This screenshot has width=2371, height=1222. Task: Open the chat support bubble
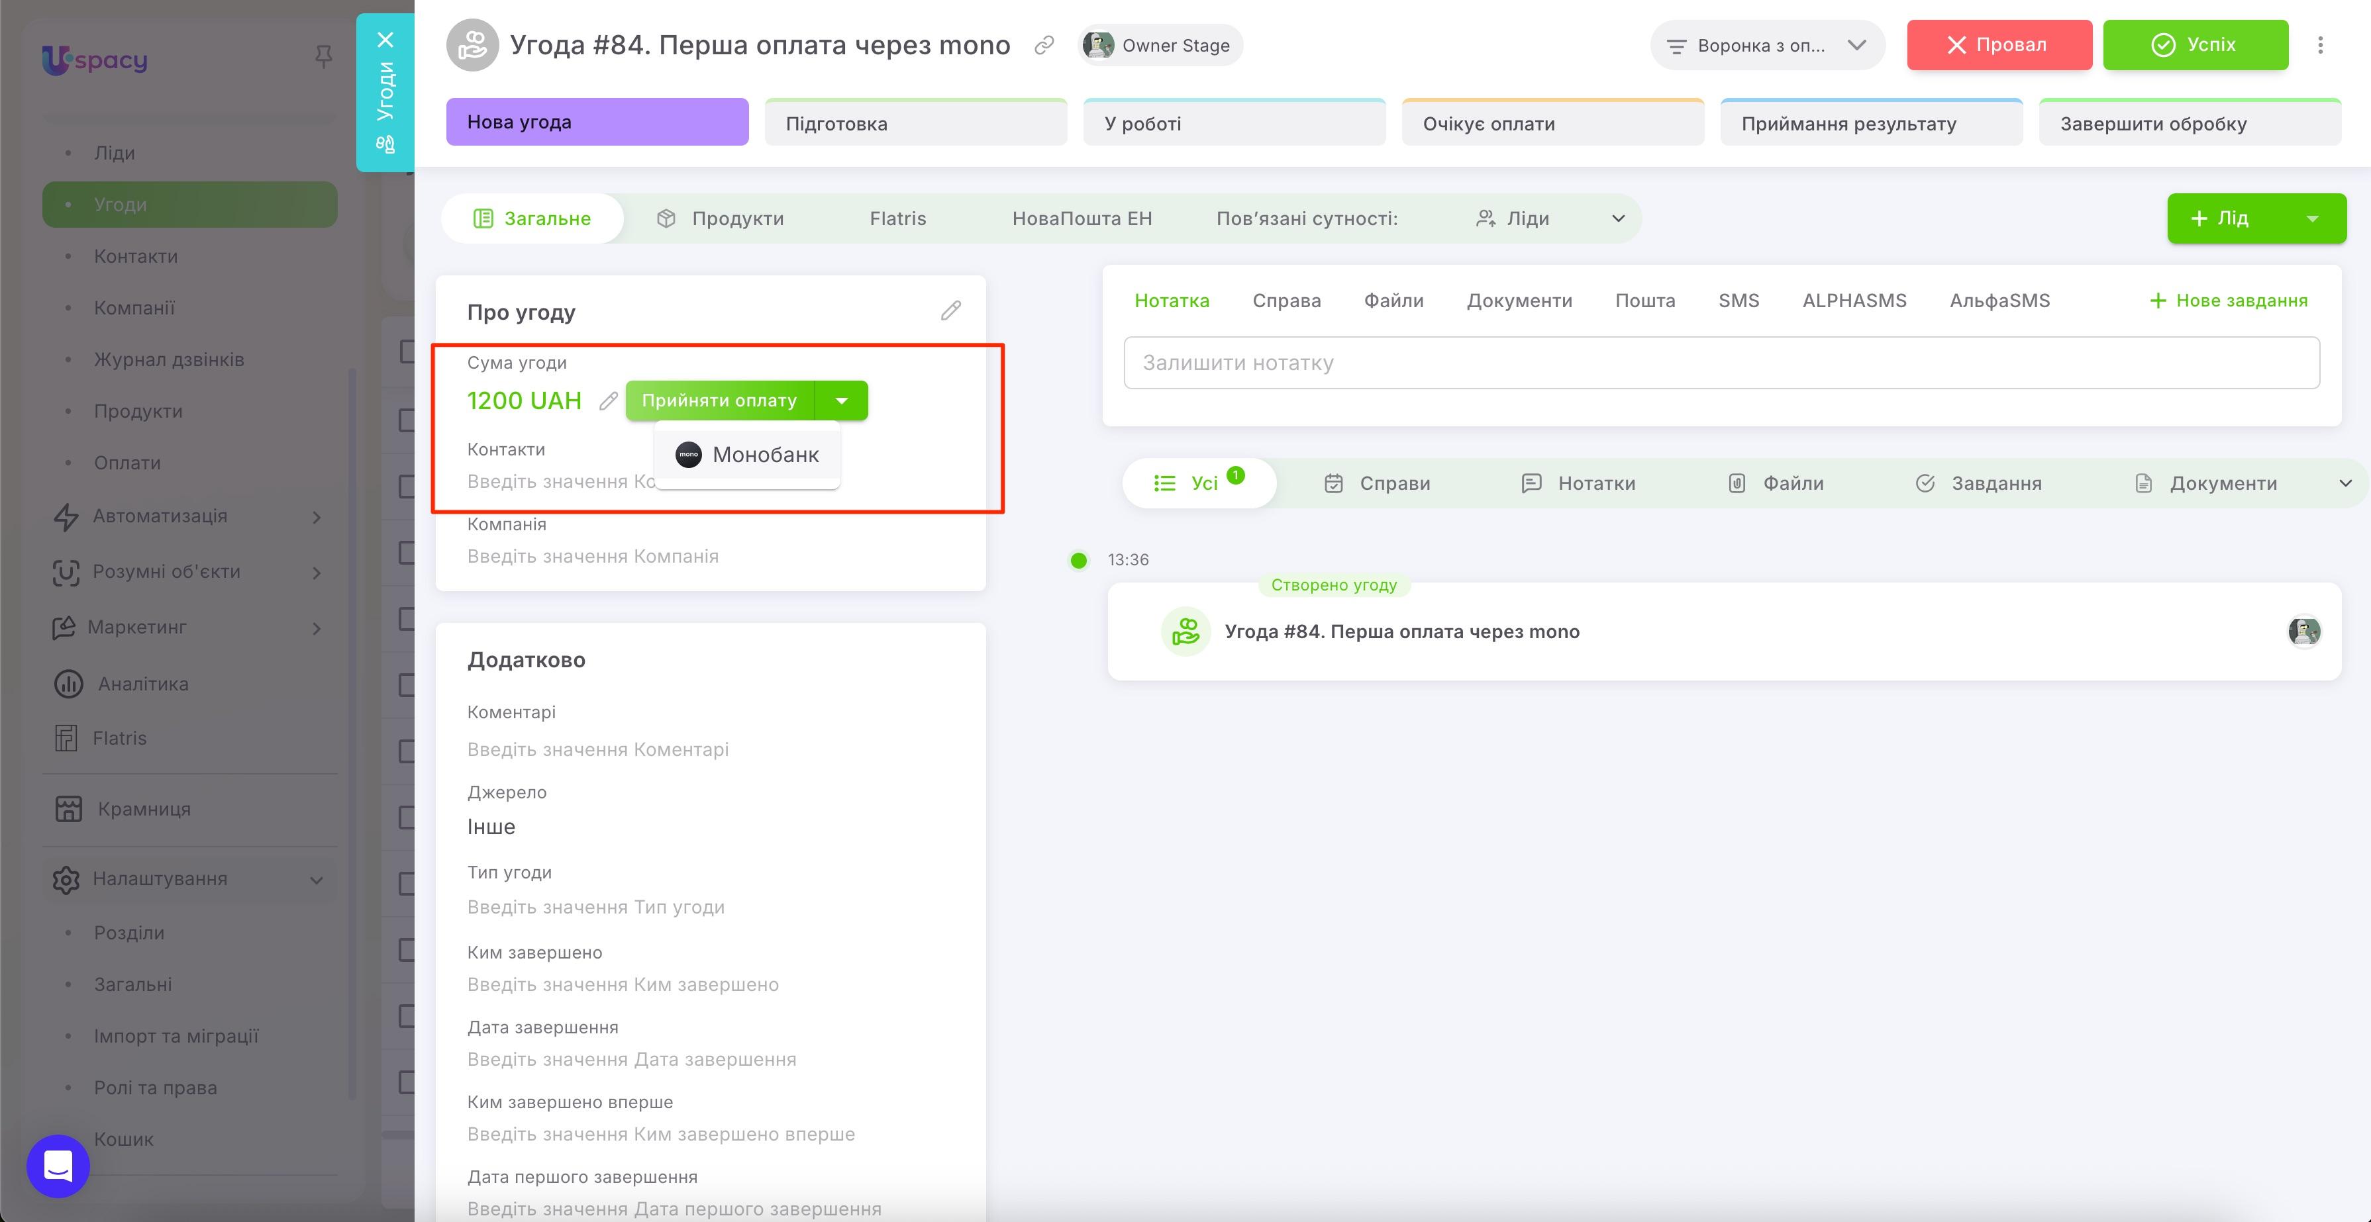click(58, 1165)
